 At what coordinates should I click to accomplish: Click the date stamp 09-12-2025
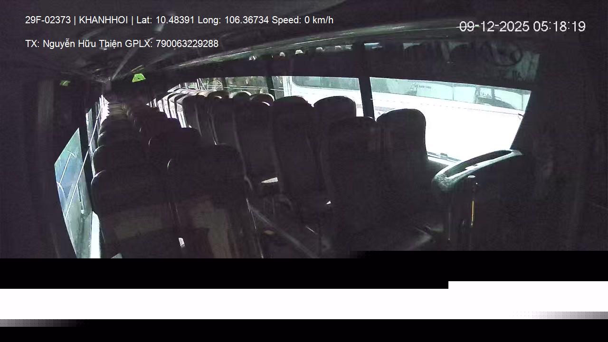click(494, 27)
